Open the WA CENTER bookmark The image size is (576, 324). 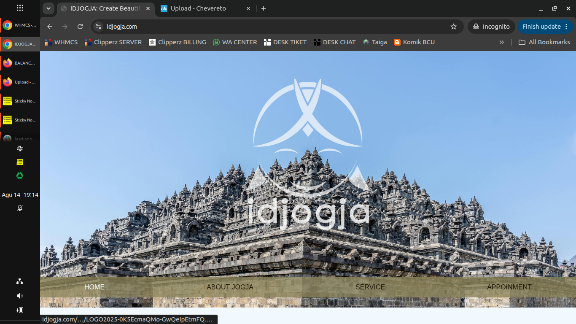click(235, 42)
